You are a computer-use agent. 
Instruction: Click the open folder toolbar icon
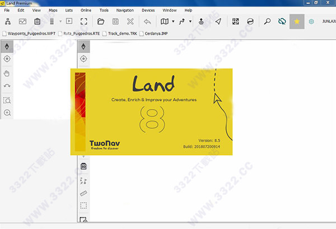(101, 21)
